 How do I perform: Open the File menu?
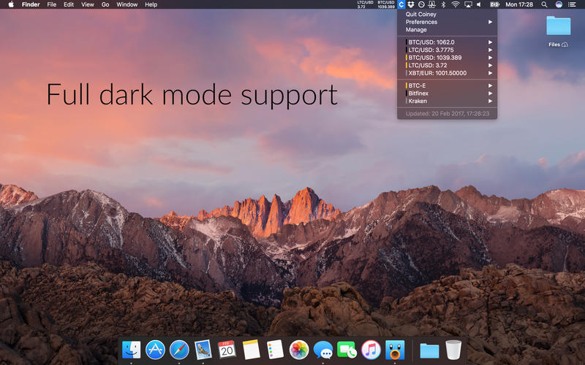point(51,4)
